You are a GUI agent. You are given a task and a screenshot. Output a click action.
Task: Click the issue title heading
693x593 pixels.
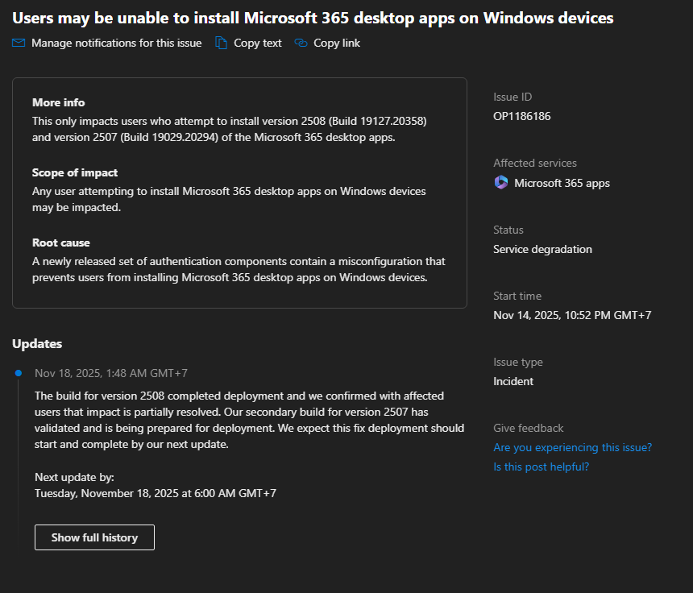[x=313, y=18]
